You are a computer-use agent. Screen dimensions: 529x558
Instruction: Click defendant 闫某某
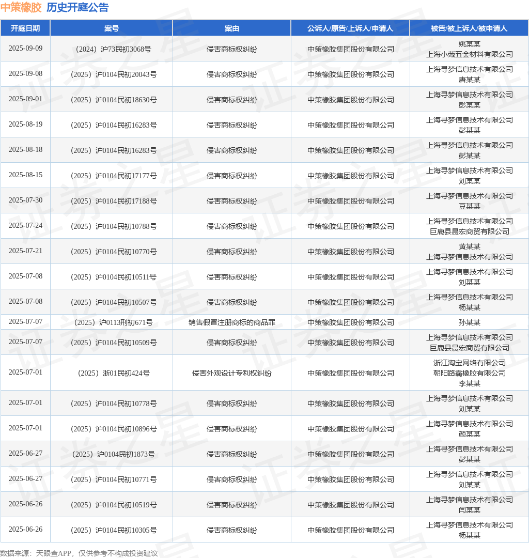(470, 510)
